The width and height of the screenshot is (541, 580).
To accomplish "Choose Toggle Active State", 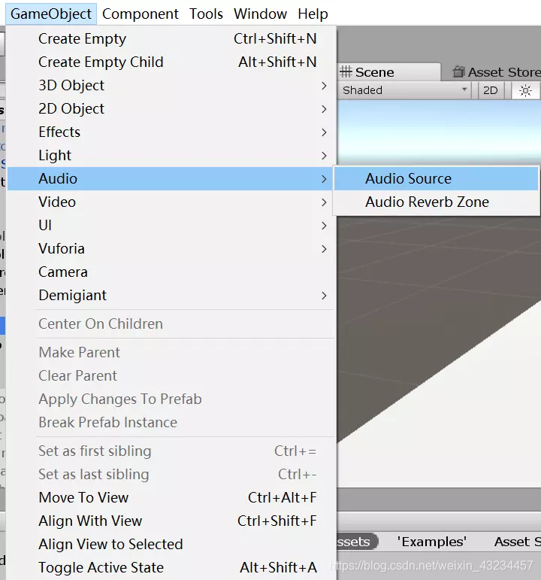I will coord(171,567).
